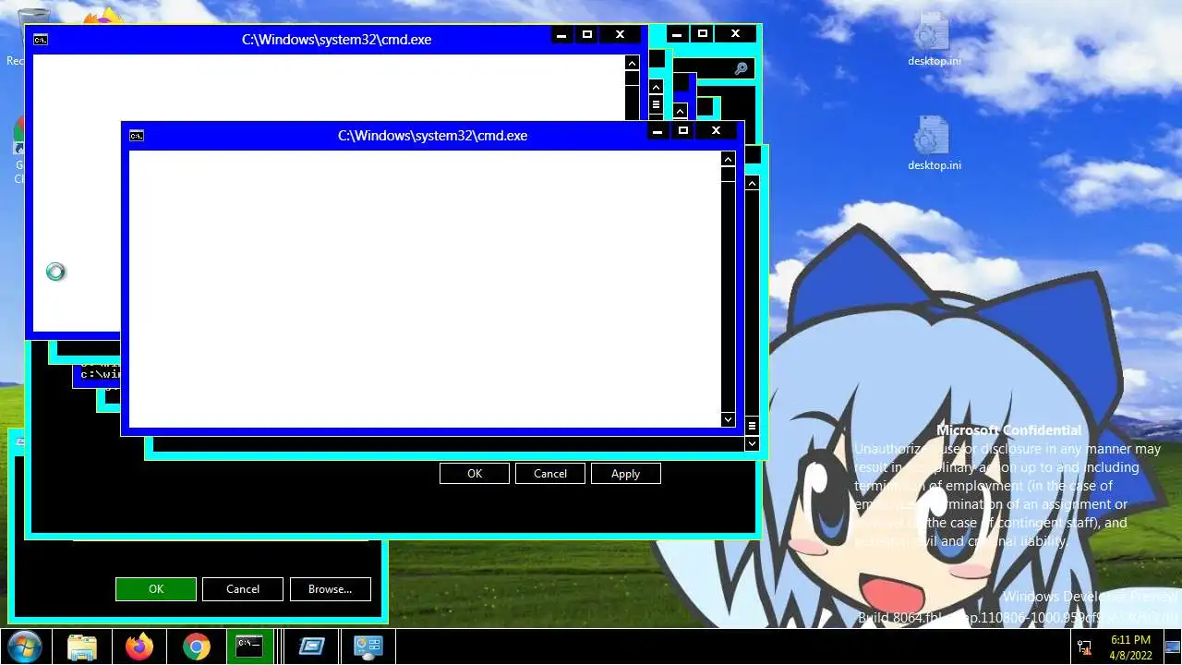1182x665 pixels.
Task: Minimize the front cmd.exe window
Action: [x=657, y=131]
